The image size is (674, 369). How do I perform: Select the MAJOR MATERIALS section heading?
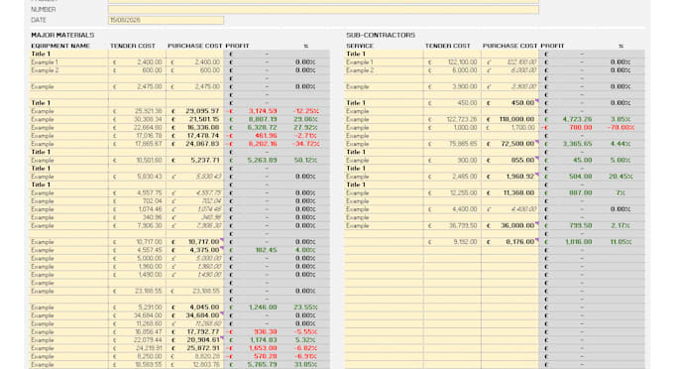tap(62, 35)
